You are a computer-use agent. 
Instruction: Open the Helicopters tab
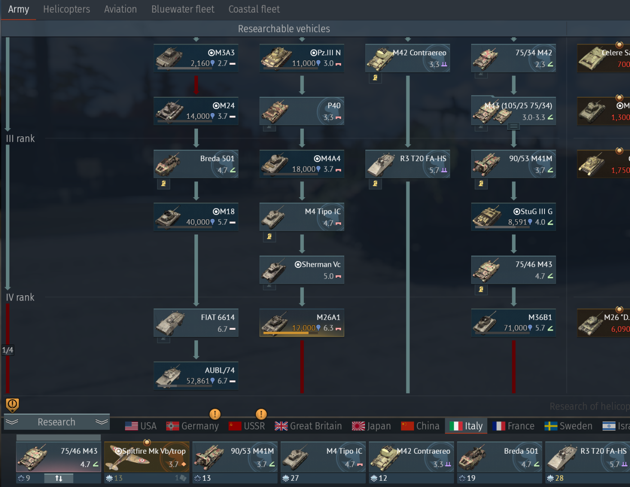click(x=67, y=9)
